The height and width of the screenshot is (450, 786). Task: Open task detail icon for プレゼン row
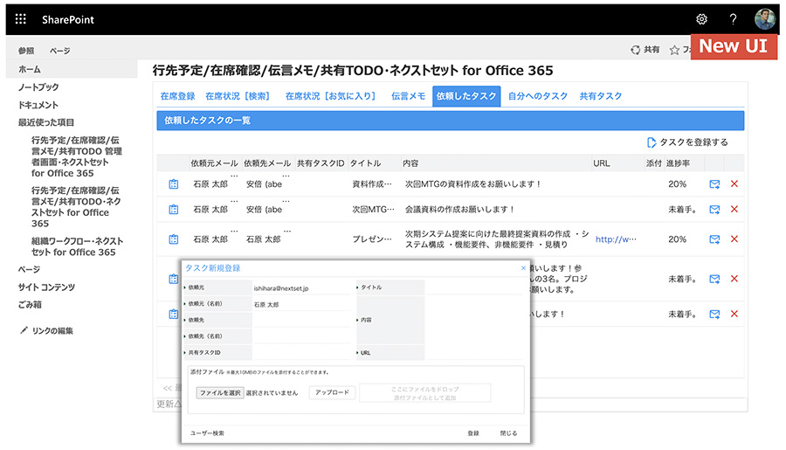coord(174,239)
